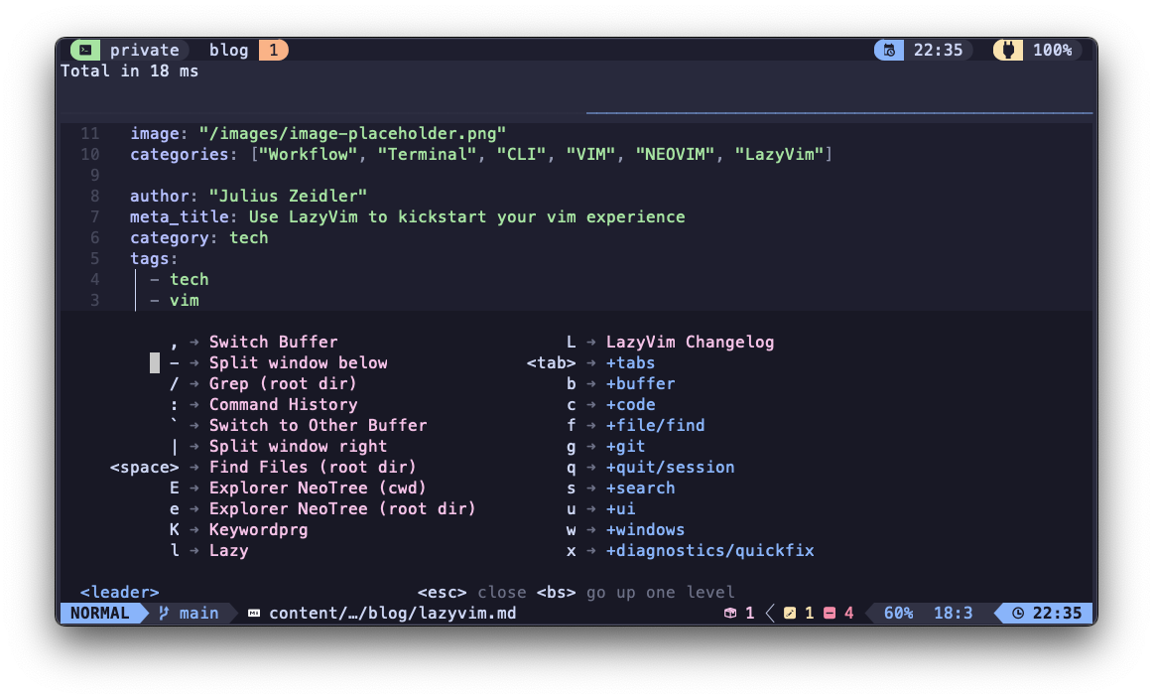The height and width of the screenshot is (699, 1153).
Task: Click the clock icon in vim statusline
Action: [1018, 613]
